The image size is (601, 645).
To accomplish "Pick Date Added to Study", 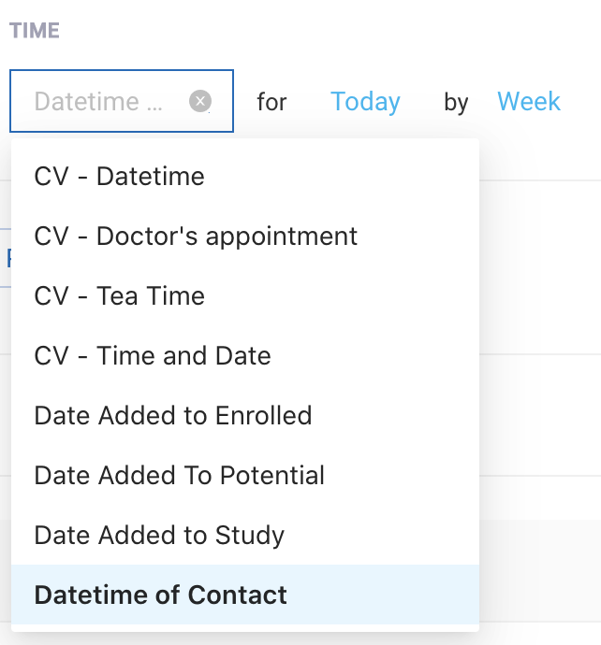I will [159, 535].
